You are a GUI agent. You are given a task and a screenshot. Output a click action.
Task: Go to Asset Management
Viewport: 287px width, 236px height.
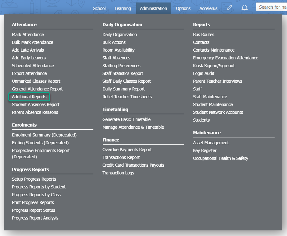(x=211, y=143)
